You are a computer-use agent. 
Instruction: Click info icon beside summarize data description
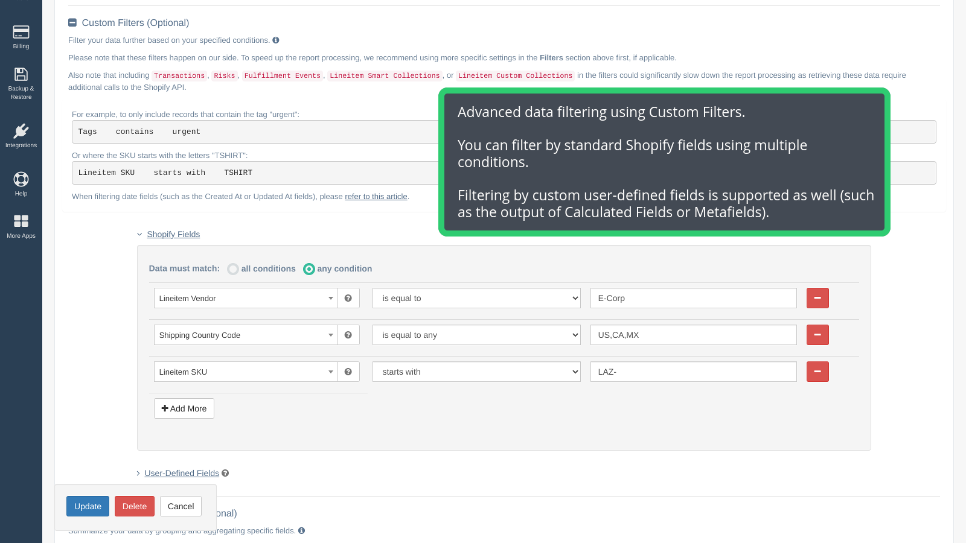coord(301,531)
